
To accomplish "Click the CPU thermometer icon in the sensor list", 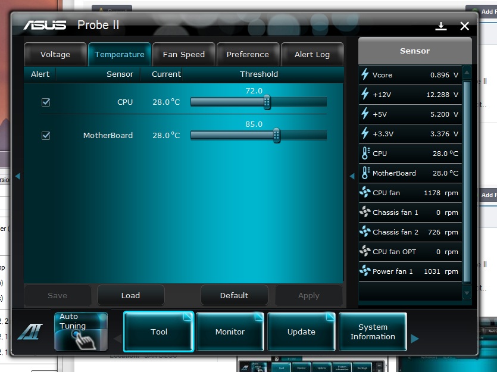I will click(x=365, y=153).
